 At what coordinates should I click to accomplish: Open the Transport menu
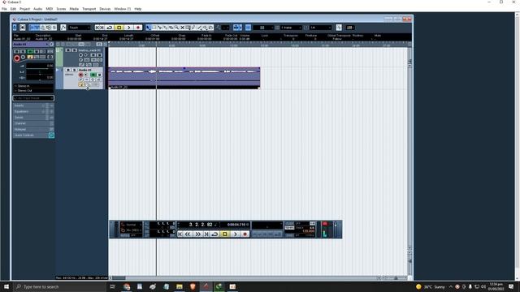point(89,9)
